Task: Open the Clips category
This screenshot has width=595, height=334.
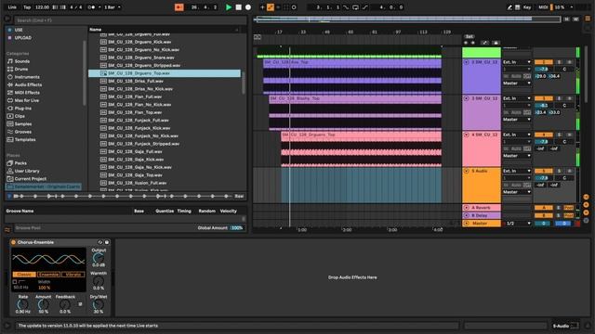Action: 20,116
